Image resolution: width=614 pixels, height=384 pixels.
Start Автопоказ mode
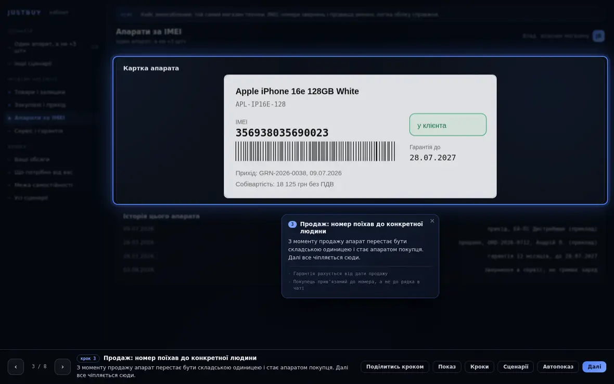click(x=558, y=367)
